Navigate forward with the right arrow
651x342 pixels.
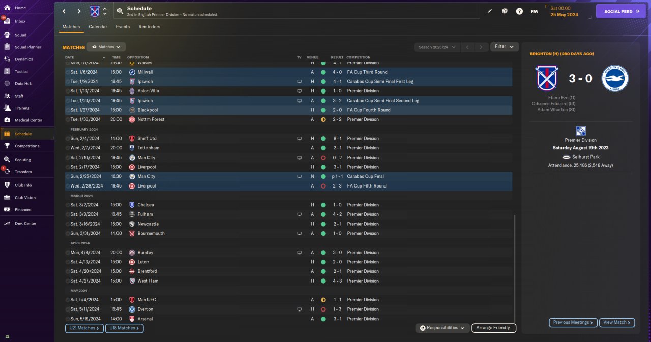tap(79, 11)
